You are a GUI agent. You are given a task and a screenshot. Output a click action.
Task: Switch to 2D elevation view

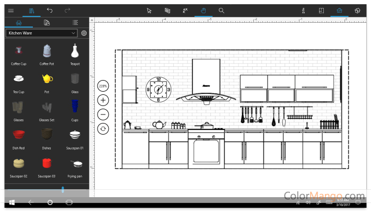coord(339,10)
